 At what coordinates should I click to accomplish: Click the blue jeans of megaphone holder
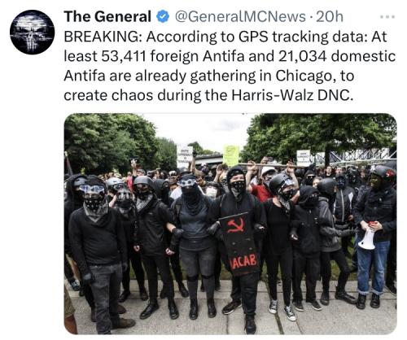[374, 264]
